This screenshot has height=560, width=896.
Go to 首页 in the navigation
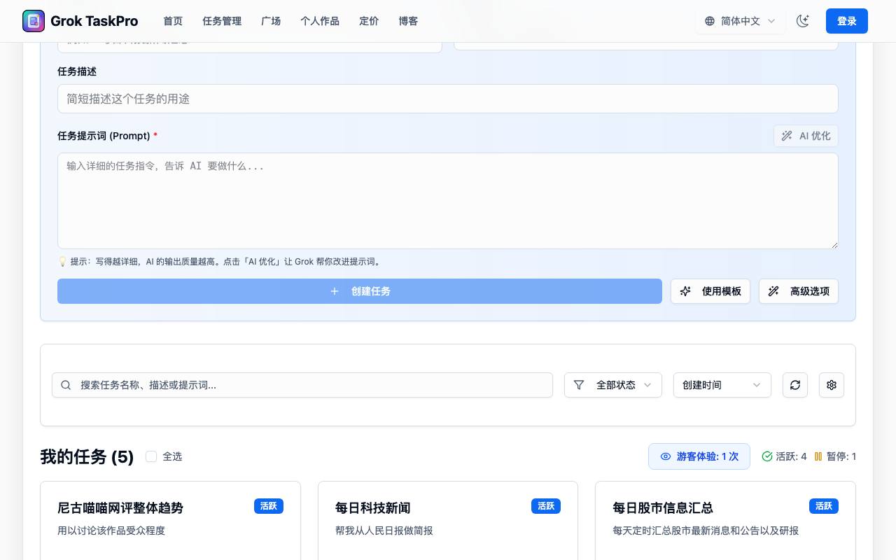[x=173, y=21]
